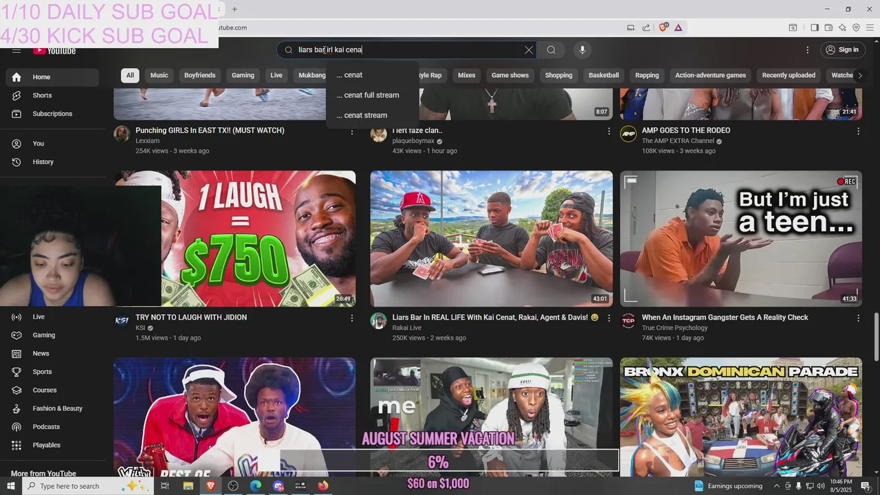Open Shorts in the sidebar
Image resolution: width=880 pixels, height=495 pixels.
click(52, 96)
